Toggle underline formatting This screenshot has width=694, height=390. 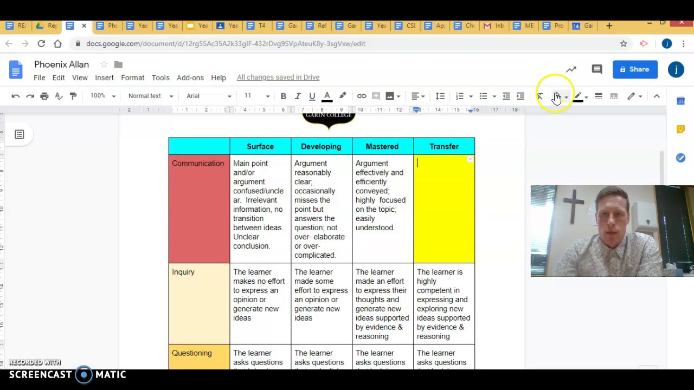[x=312, y=96]
